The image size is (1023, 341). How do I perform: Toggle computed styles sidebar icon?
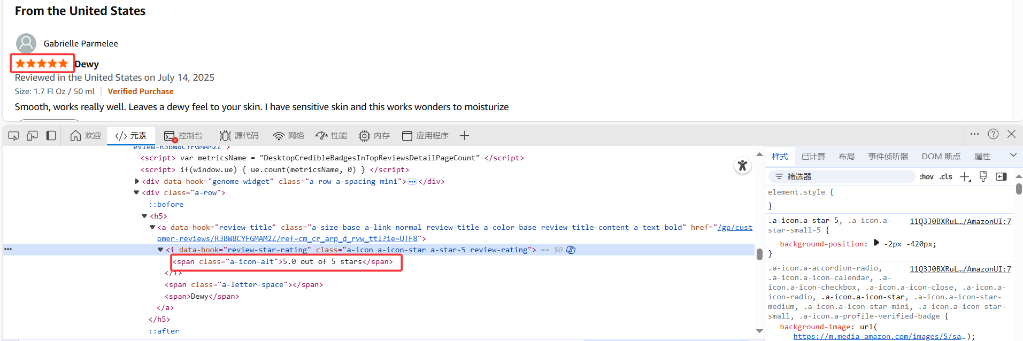point(1001,177)
